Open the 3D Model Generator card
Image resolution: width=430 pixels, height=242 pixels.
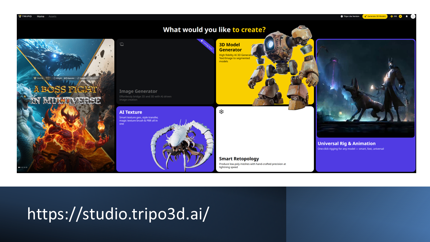pos(265,72)
